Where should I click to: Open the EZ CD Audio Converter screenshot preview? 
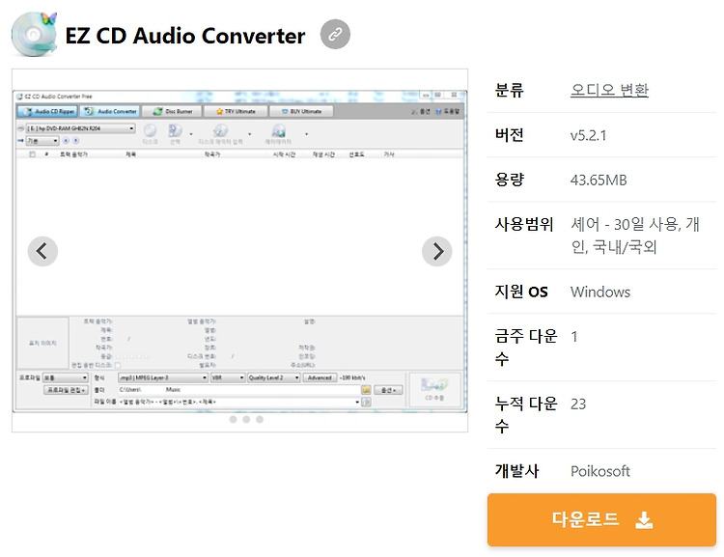[239, 251]
